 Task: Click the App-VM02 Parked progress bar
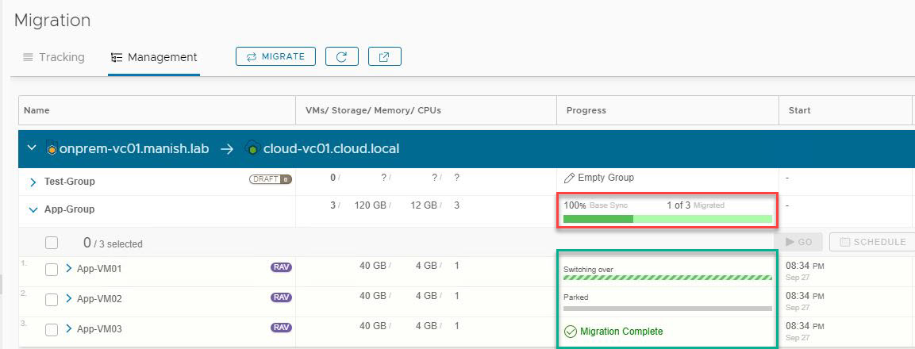pyautogui.click(x=667, y=308)
